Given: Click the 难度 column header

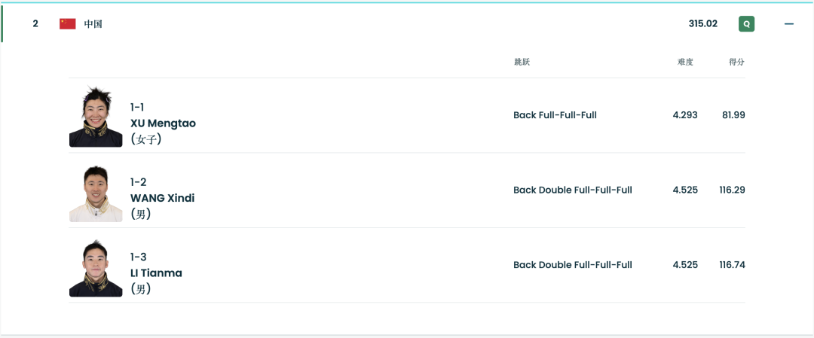Looking at the screenshot, I should (x=685, y=62).
